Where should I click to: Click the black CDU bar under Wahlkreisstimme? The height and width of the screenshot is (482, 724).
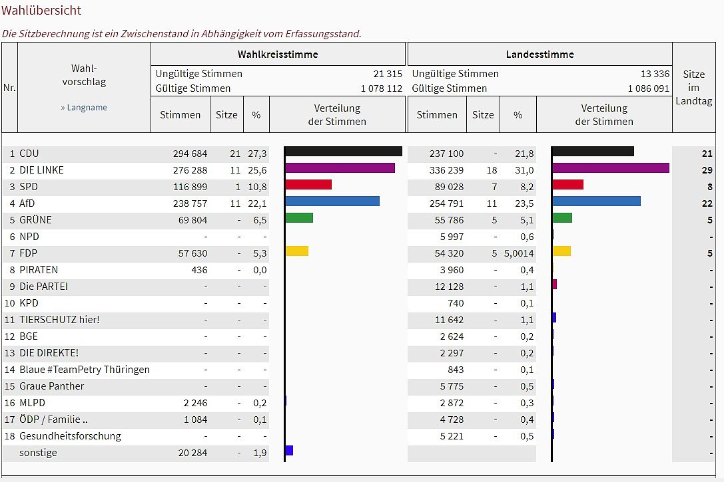pos(343,152)
